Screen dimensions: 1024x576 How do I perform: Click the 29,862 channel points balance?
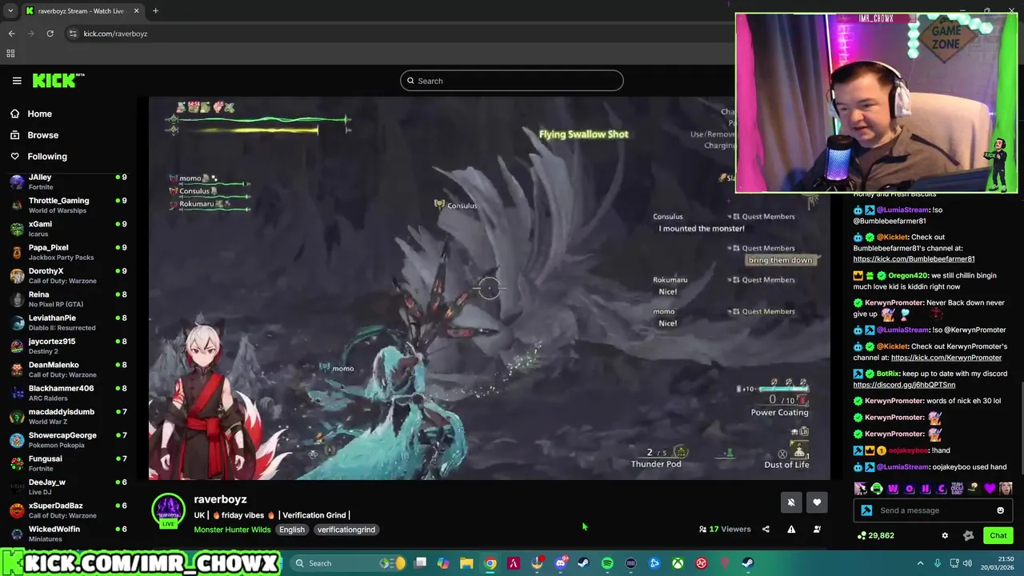click(x=875, y=535)
